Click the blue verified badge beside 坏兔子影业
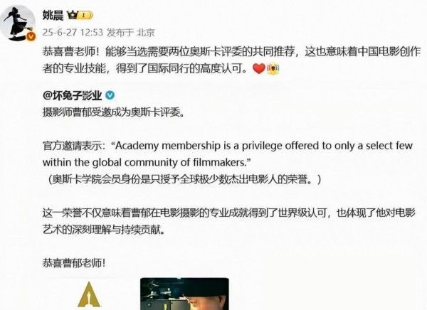The width and height of the screenshot is (427, 310). (110, 95)
